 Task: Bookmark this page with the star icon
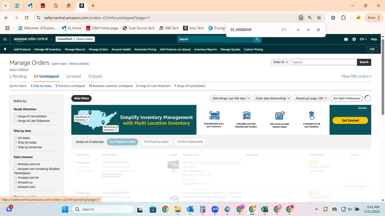click(x=319, y=18)
